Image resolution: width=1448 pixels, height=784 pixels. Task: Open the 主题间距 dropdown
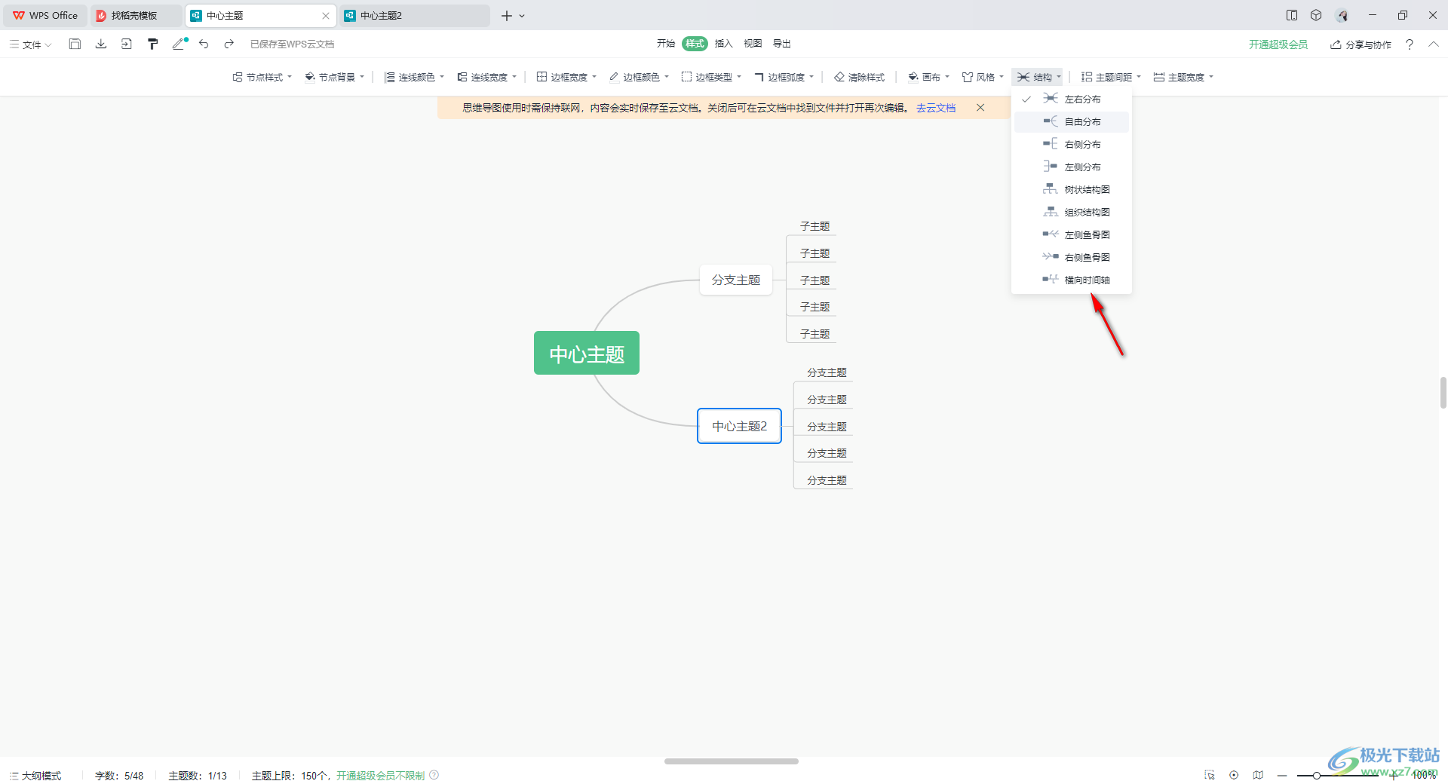pos(1111,77)
